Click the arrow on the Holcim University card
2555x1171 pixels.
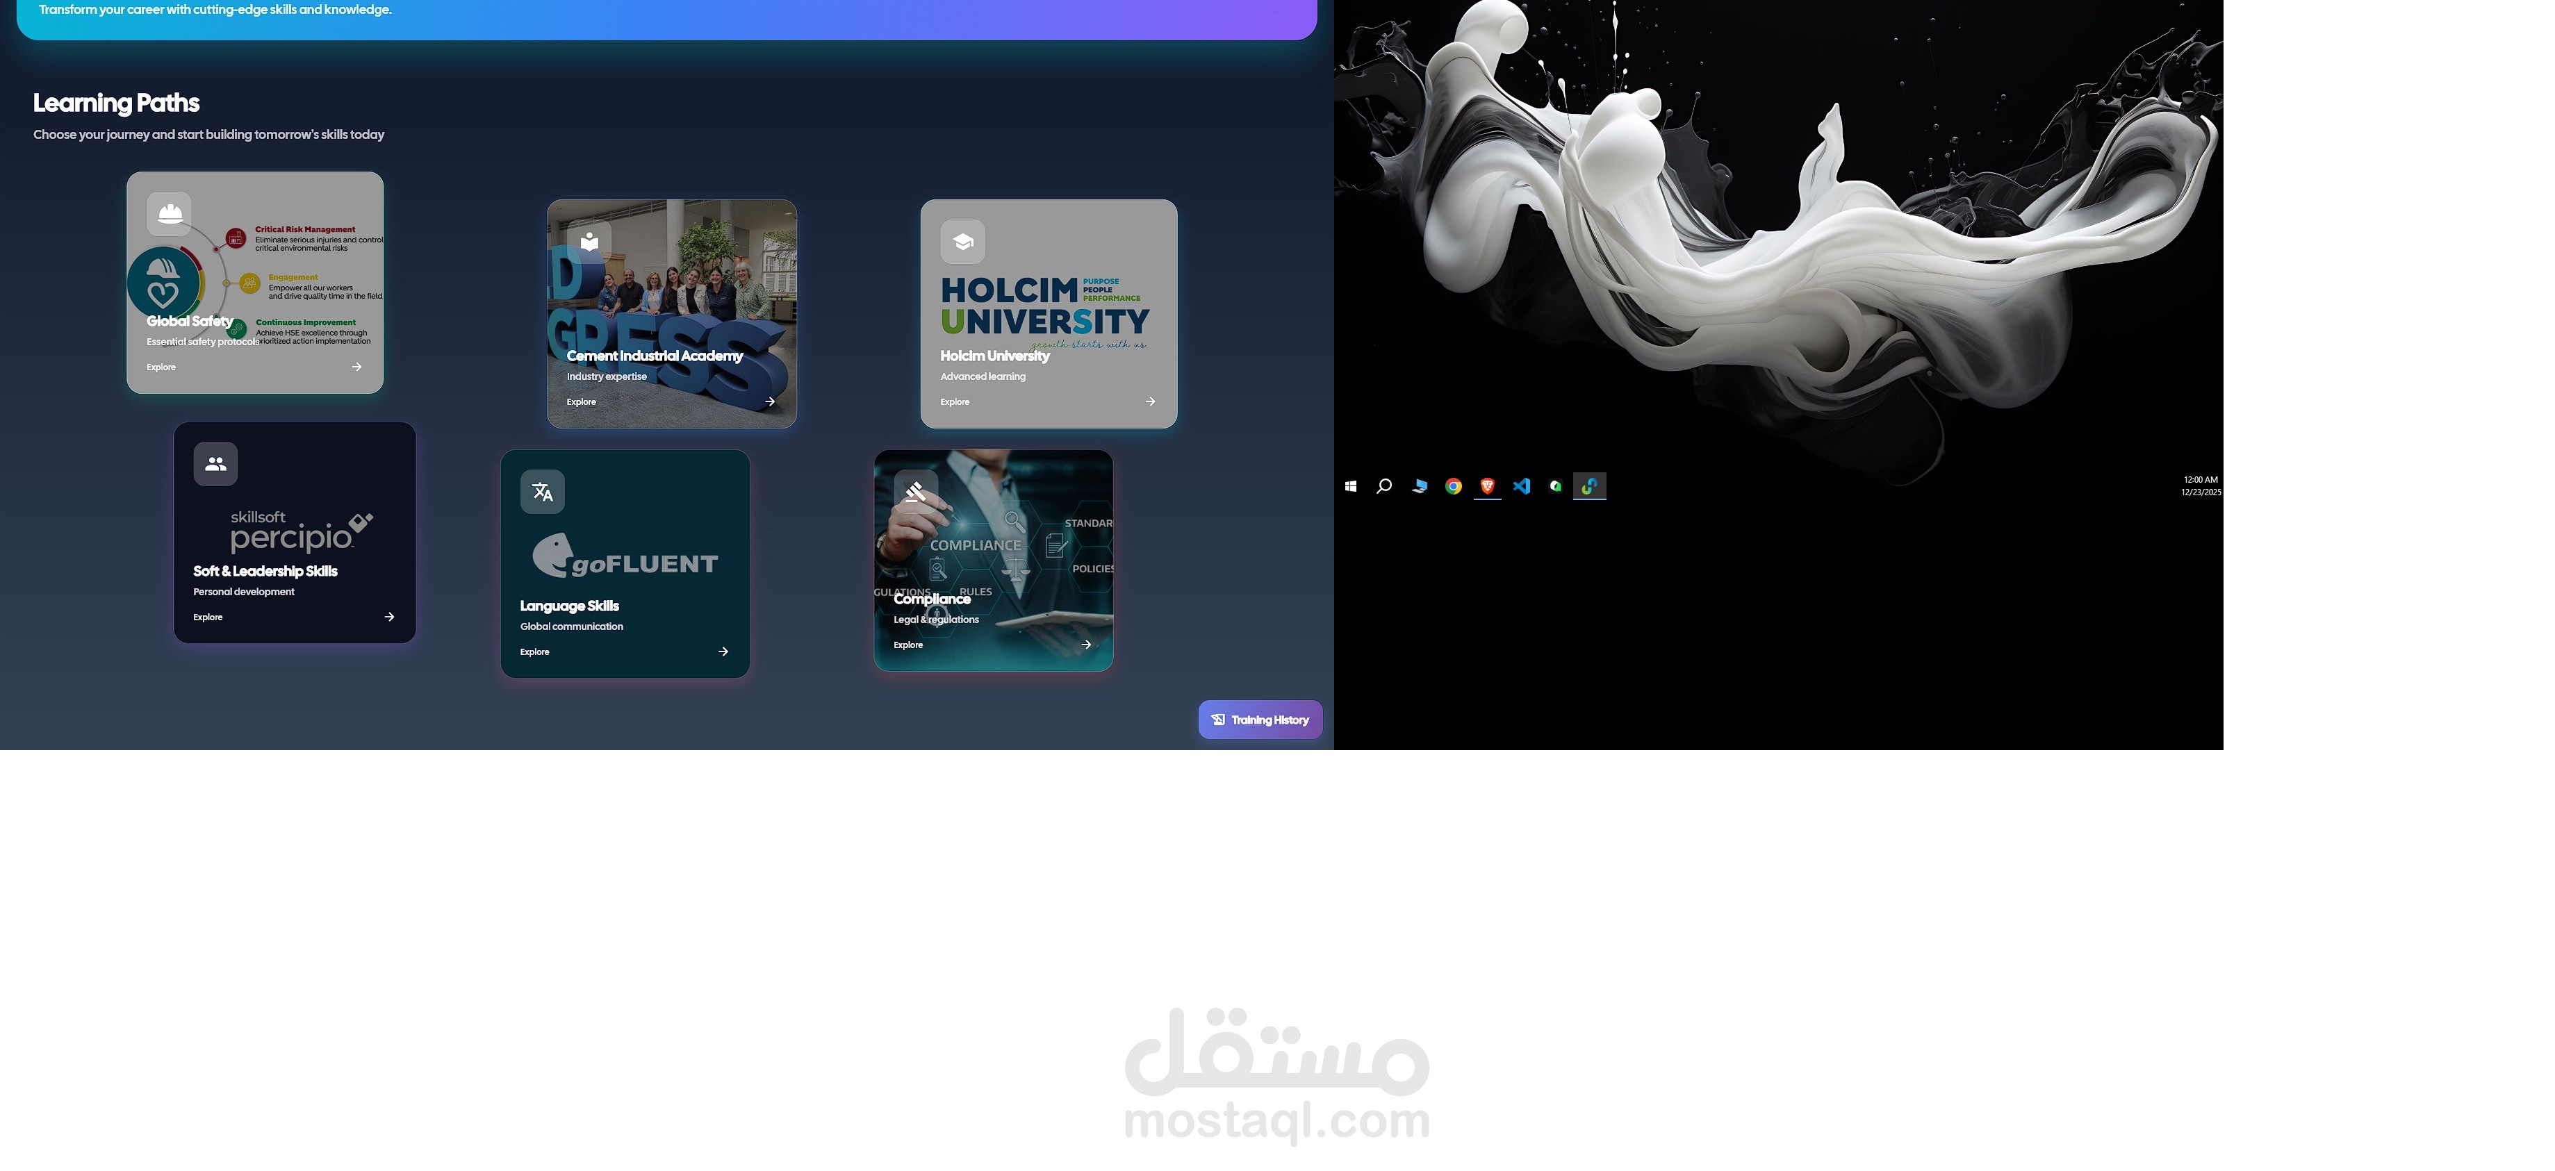(x=1151, y=401)
